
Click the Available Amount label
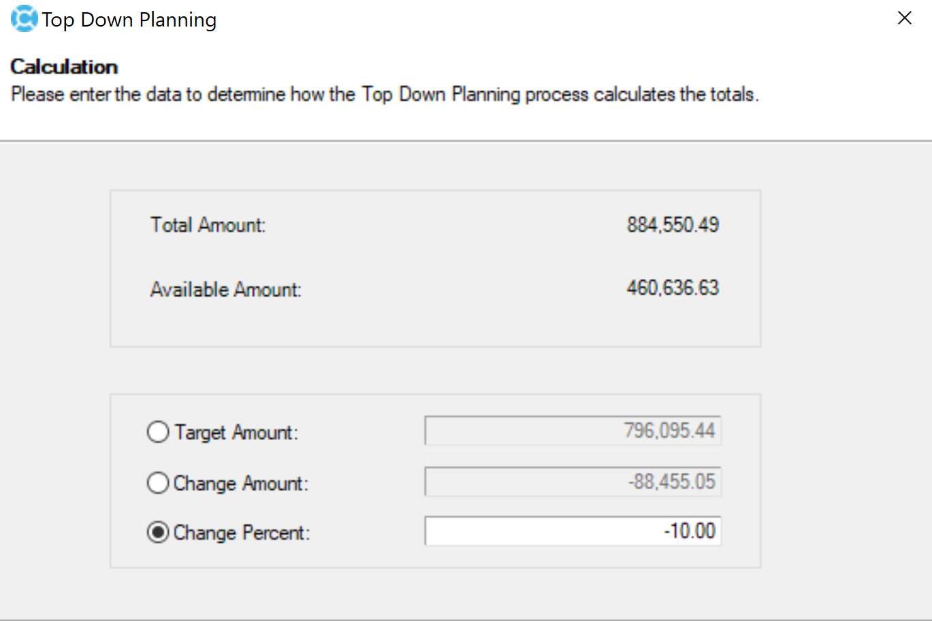coord(226,290)
